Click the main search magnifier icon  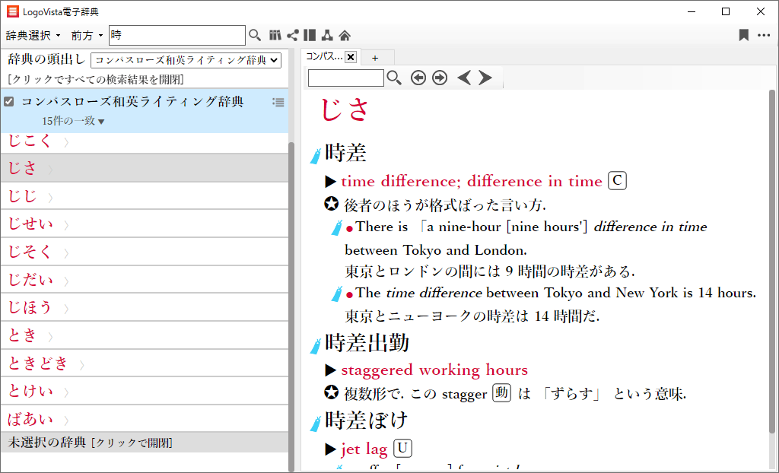click(x=255, y=35)
